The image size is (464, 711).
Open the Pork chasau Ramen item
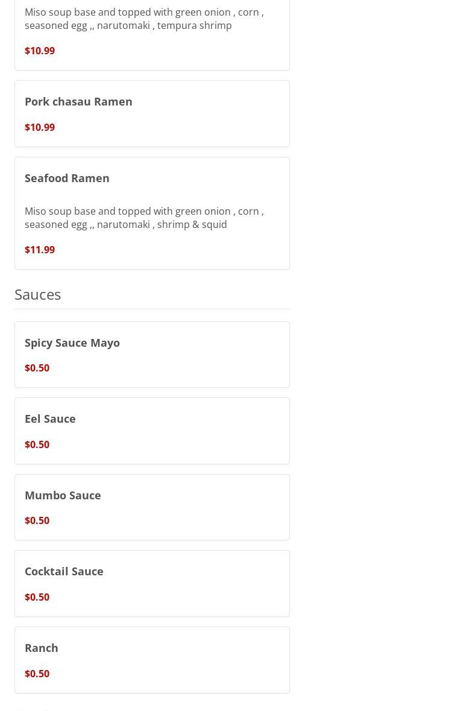(78, 101)
